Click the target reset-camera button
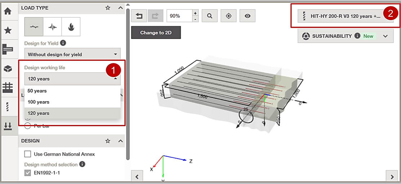This screenshot has height=184, width=401. 229,16
